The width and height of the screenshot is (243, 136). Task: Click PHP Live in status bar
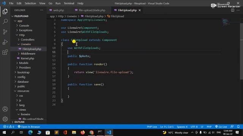click(x=152, y=127)
